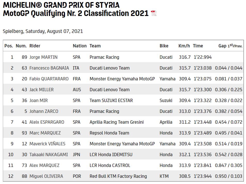Select the Nation column header
Screen dimensions: 246x184
pos(80,46)
